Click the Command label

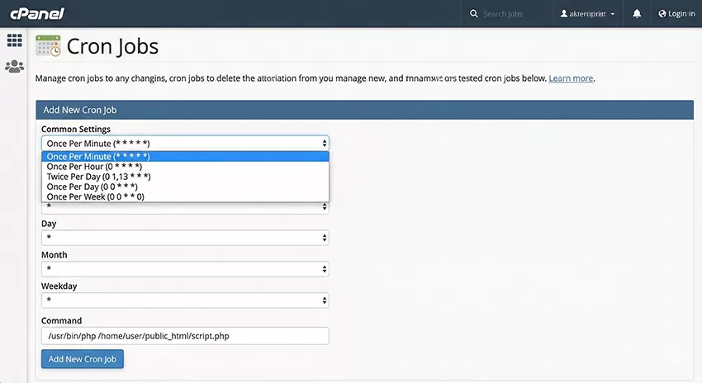click(61, 321)
